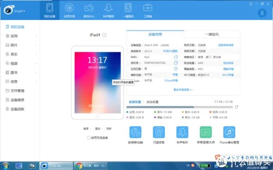This screenshot has height=170, width=273.
Task: Open the 电池专家 link
Action: [x=228, y=63]
